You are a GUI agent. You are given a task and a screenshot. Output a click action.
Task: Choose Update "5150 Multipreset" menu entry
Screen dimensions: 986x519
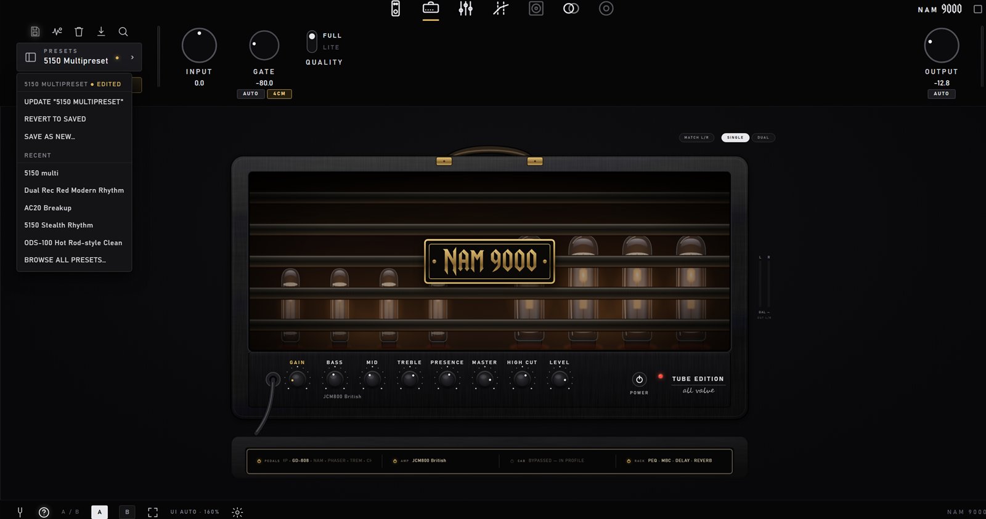coord(74,102)
